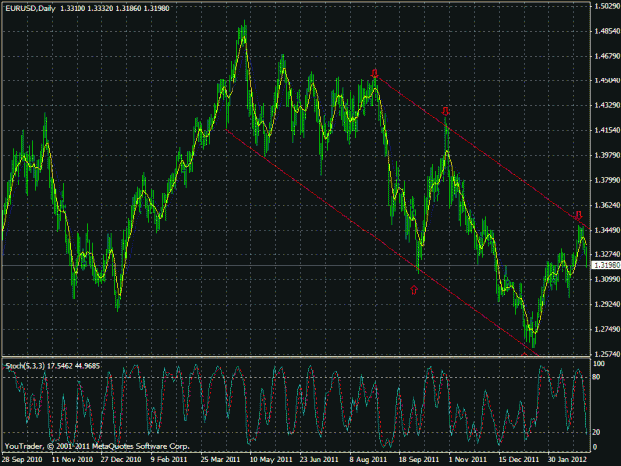Screen dimensions: 621x466
Task: Select the red down arrow near February 2012 high
Action: point(578,215)
